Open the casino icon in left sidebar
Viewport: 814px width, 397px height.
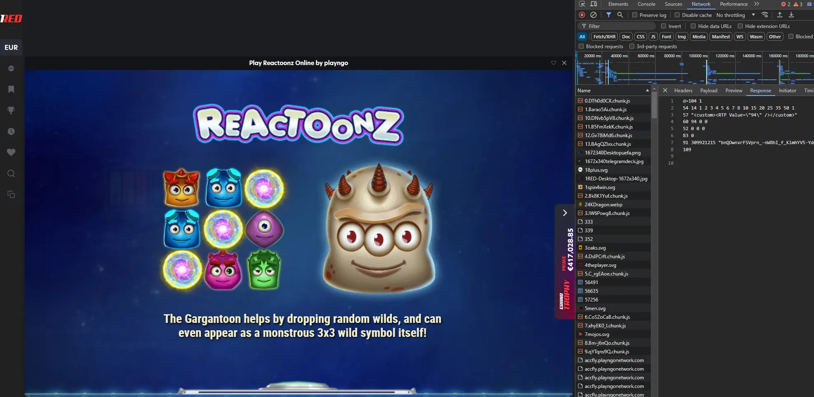pos(11,68)
